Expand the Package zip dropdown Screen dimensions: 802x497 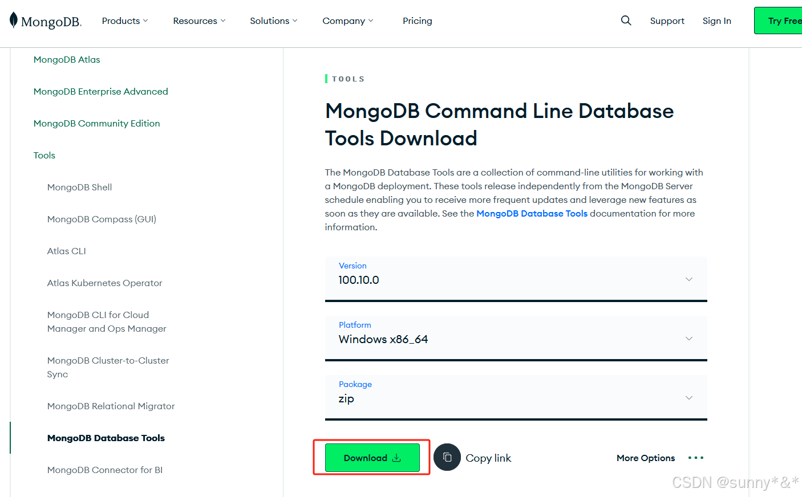[x=516, y=397]
